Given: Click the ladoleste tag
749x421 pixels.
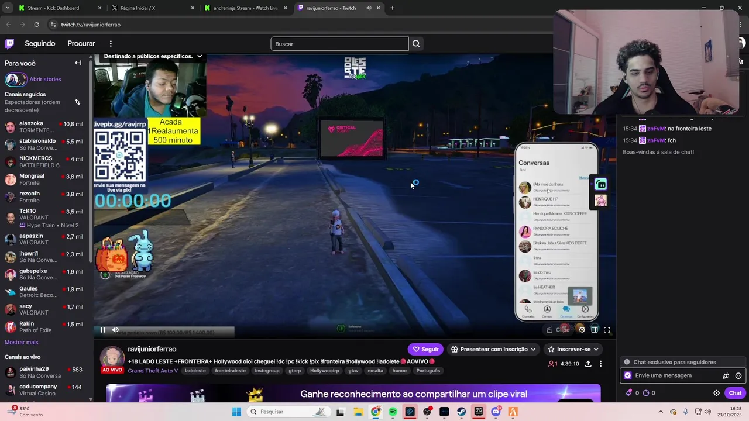Looking at the screenshot, I should point(195,371).
